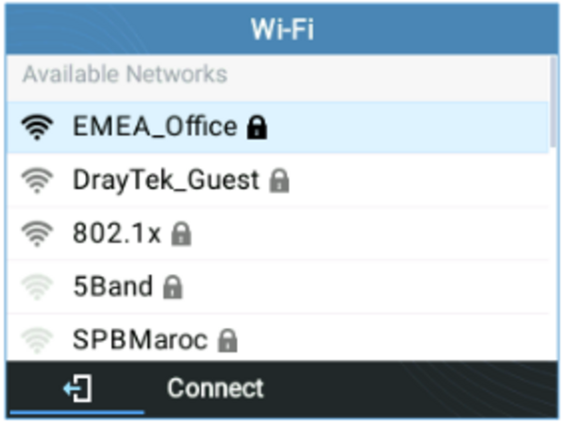Click the lock icon next to 802.1x

click(181, 235)
